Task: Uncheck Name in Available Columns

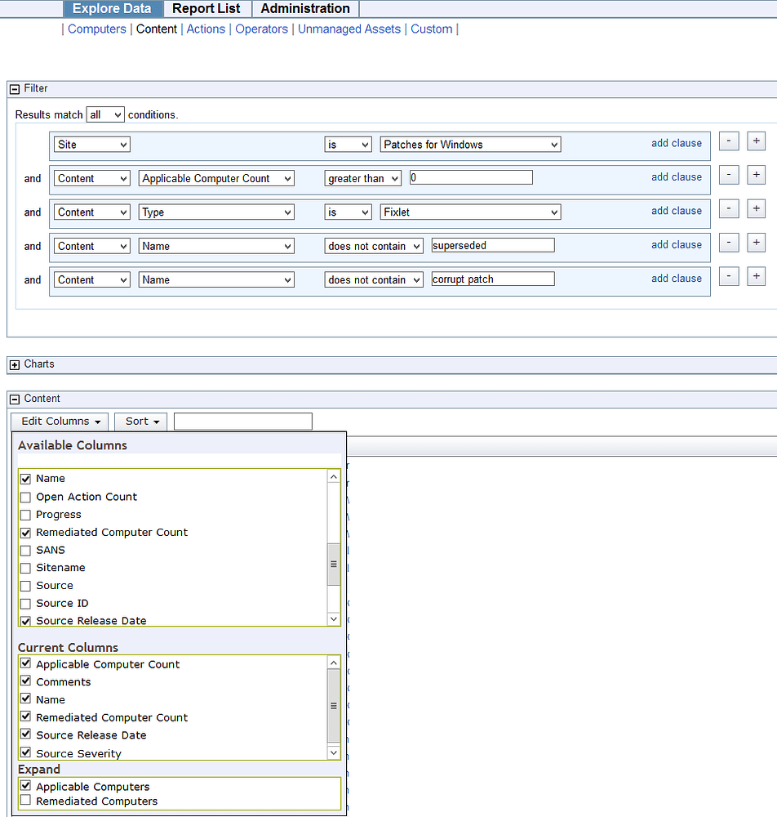Action: tap(25, 479)
